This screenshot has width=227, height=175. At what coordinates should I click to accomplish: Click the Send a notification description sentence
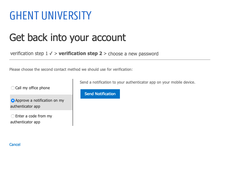point(137,82)
